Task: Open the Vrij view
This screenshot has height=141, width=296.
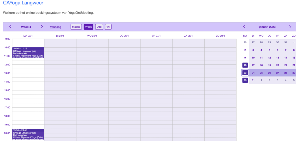Action: coord(108,27)
